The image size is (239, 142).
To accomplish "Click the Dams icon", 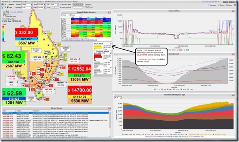I will pos(8,7).
